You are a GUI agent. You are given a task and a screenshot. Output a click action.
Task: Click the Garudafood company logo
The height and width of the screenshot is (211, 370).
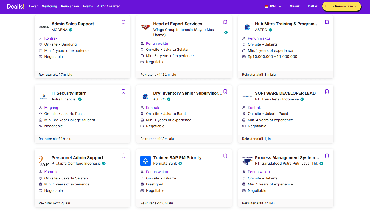(x=247, y=161)
